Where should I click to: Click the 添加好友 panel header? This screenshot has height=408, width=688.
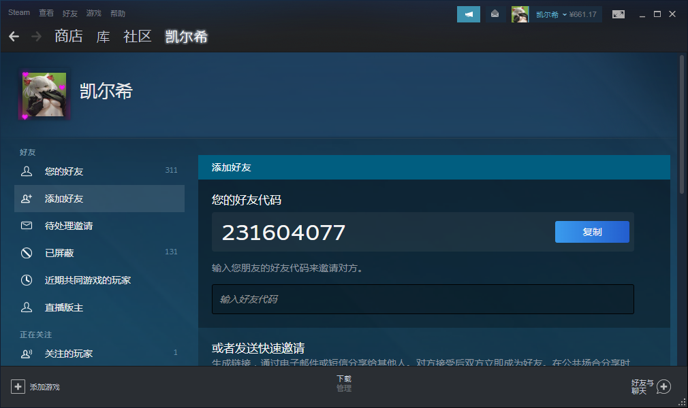coord(434,167)
